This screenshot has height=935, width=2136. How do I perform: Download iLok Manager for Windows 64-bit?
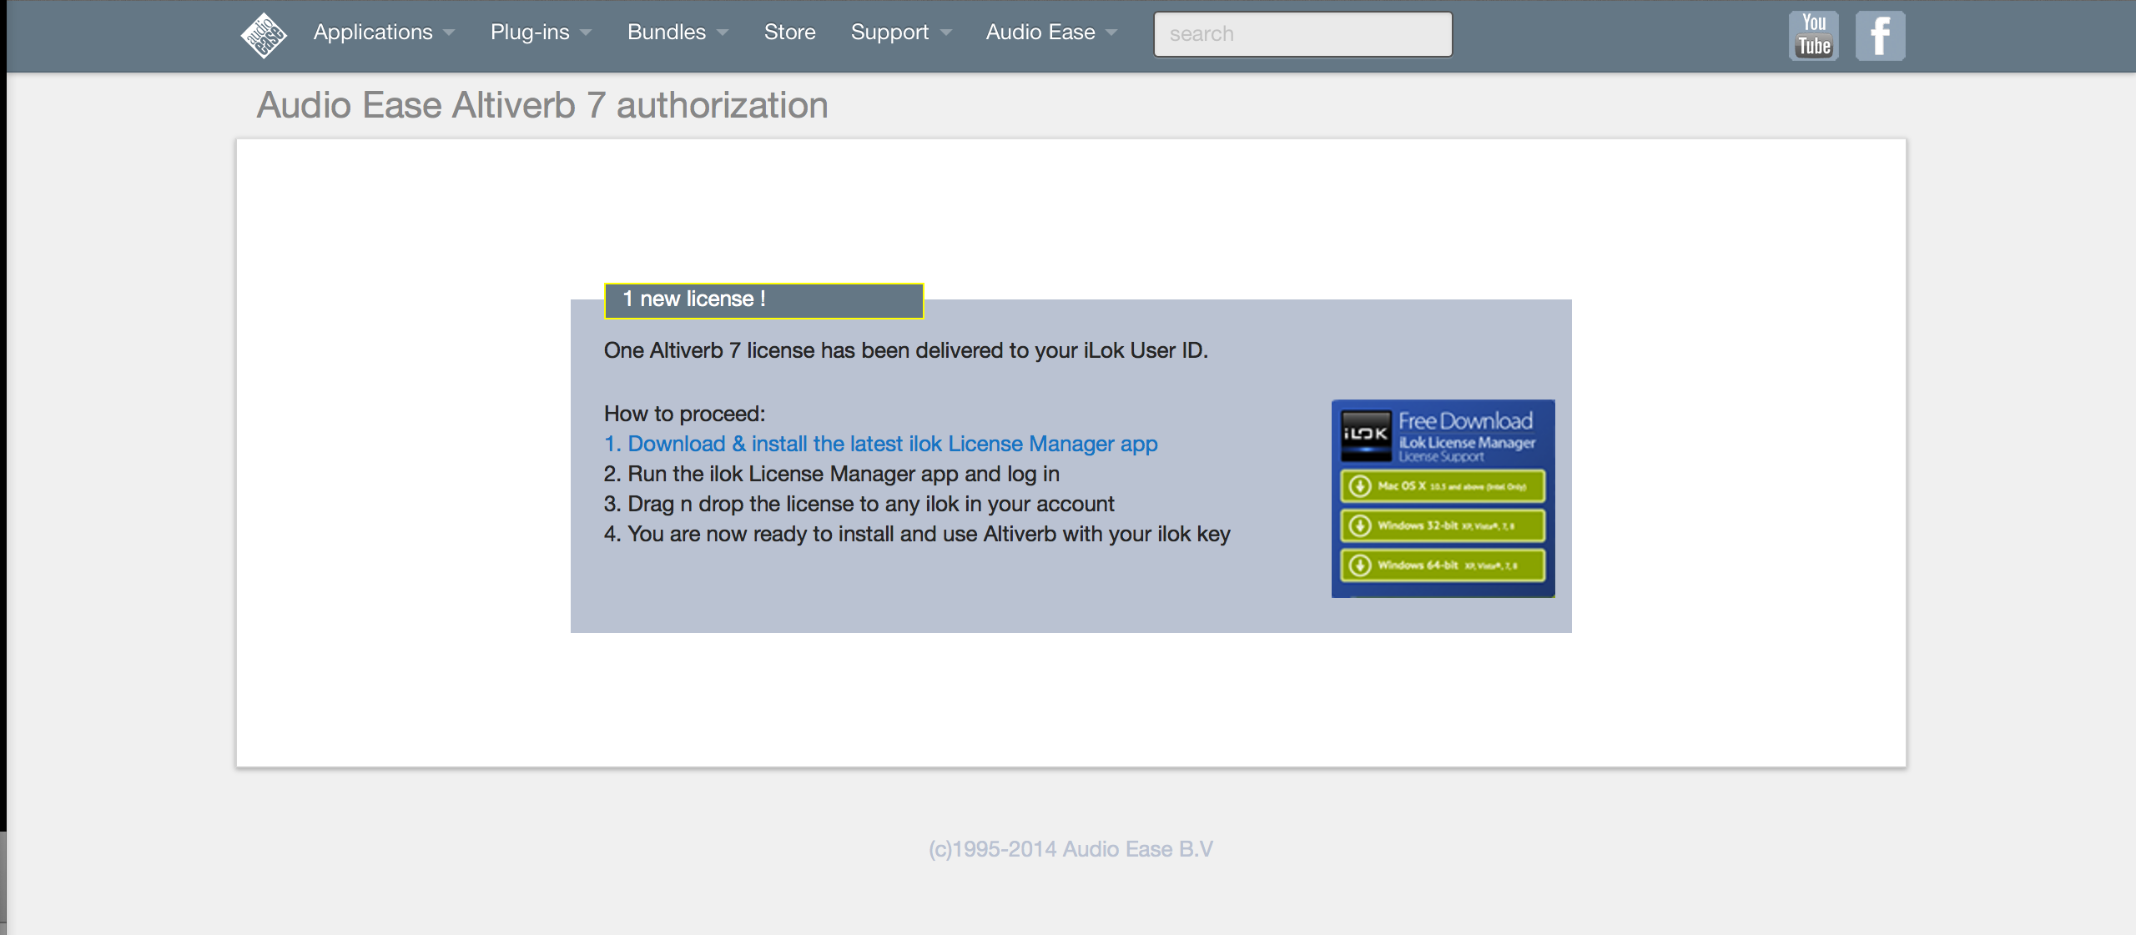(x=1443, y=566)
